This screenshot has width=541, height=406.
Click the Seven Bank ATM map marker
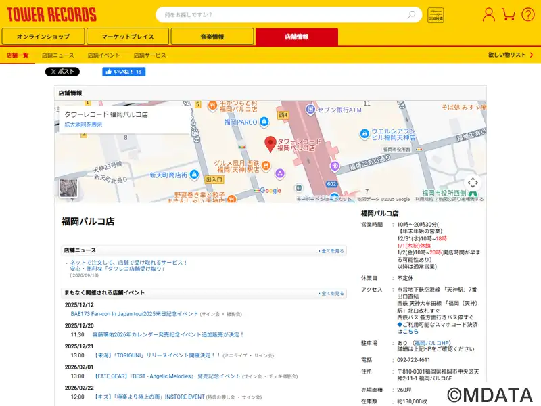[x=311, y=108]
